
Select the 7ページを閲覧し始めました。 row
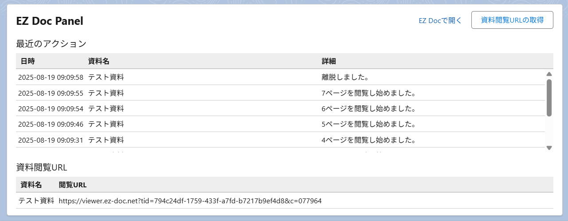coord(368,93)
